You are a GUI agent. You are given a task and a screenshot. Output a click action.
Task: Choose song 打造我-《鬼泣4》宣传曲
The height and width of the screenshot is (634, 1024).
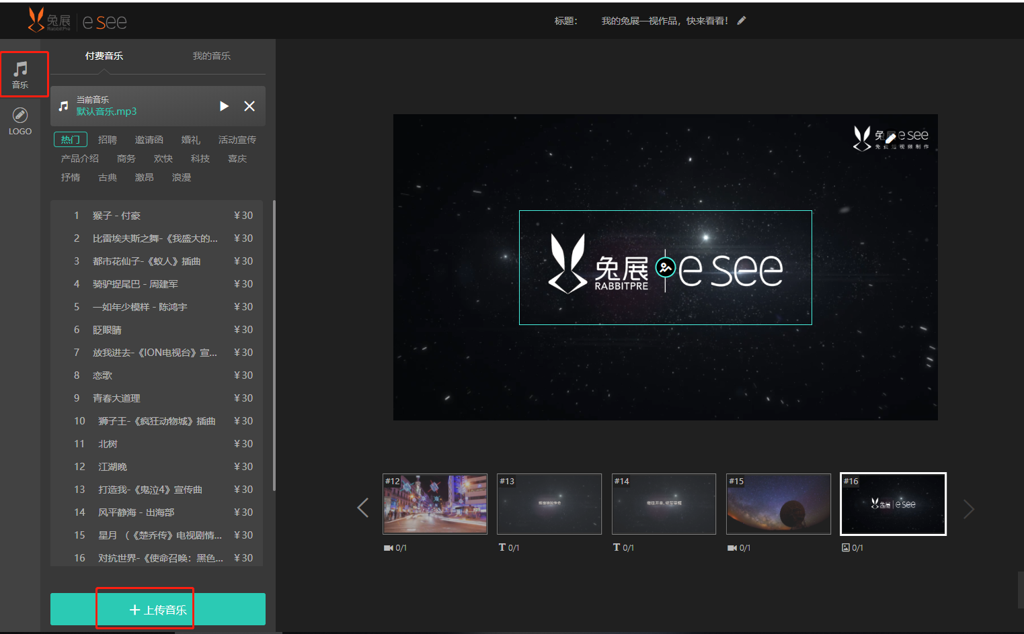tap(157, 490)
